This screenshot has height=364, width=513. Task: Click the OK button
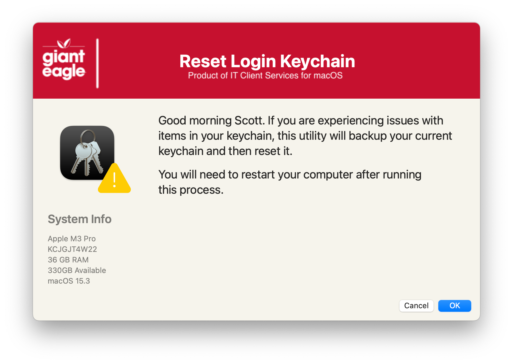454,306
